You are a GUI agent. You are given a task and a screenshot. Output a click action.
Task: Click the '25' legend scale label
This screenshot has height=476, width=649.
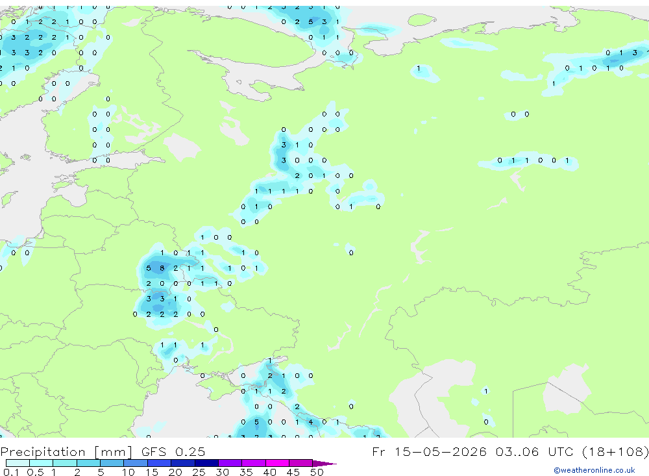(x=199, y=472)
